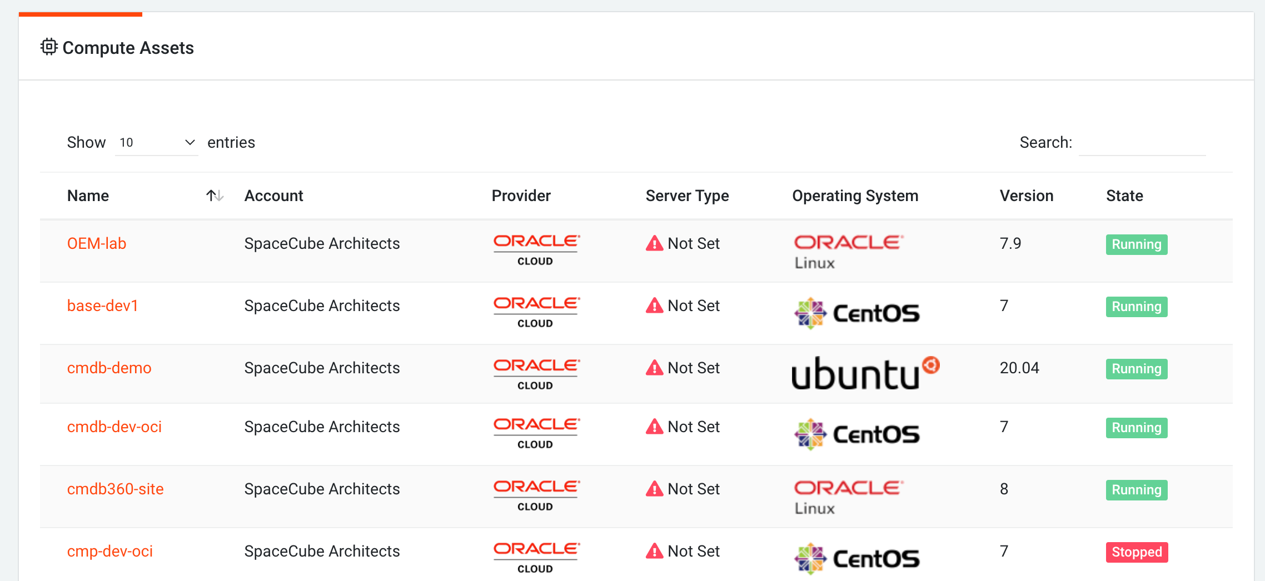The height and width of the screenshot is (581, 1265).
Task: Click the Account column header
Action: click(274, 196)
